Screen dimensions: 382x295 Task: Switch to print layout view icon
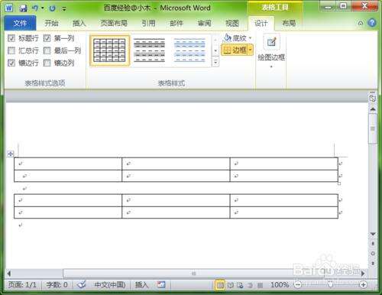tap(220, 285)
